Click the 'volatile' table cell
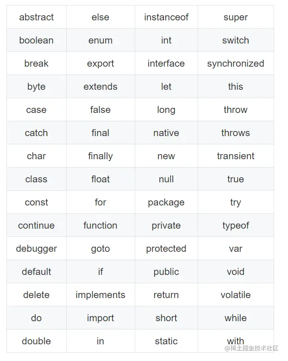The height and width of the screenshot is (361, 288). [235, 295]
